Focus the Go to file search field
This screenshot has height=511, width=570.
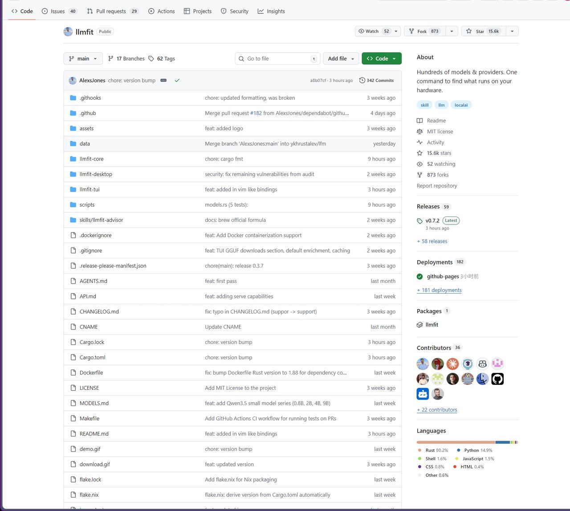pos(278,59)
